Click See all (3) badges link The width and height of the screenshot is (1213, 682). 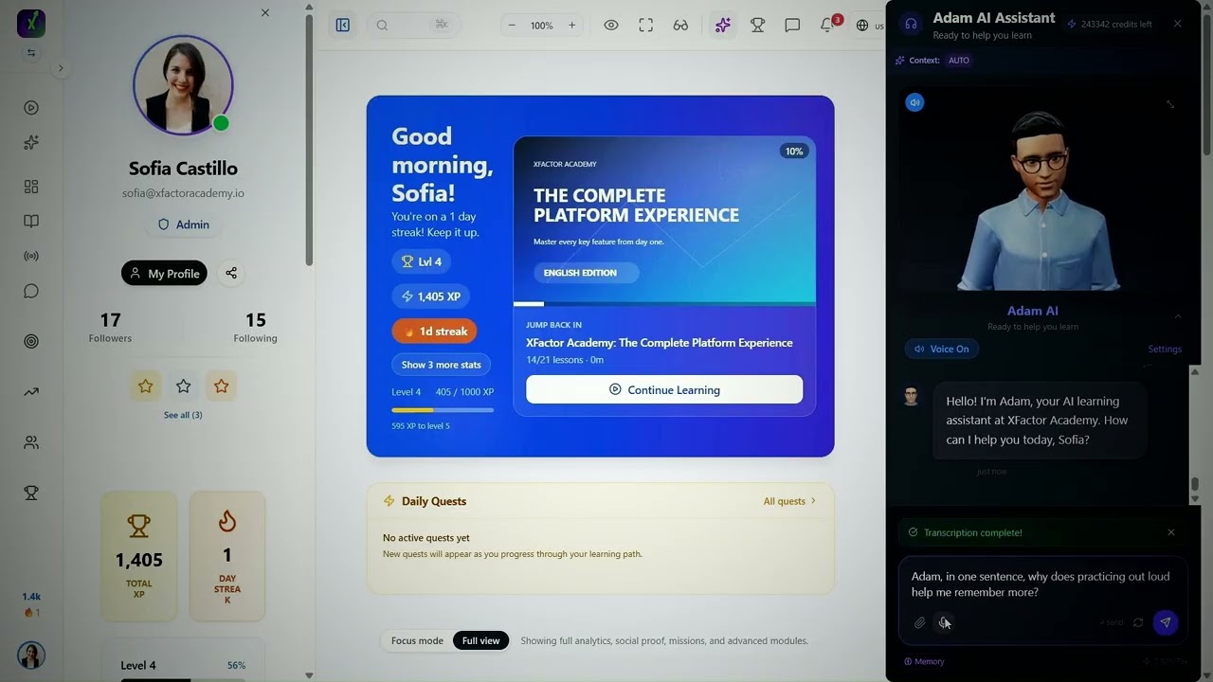point(183,415)
